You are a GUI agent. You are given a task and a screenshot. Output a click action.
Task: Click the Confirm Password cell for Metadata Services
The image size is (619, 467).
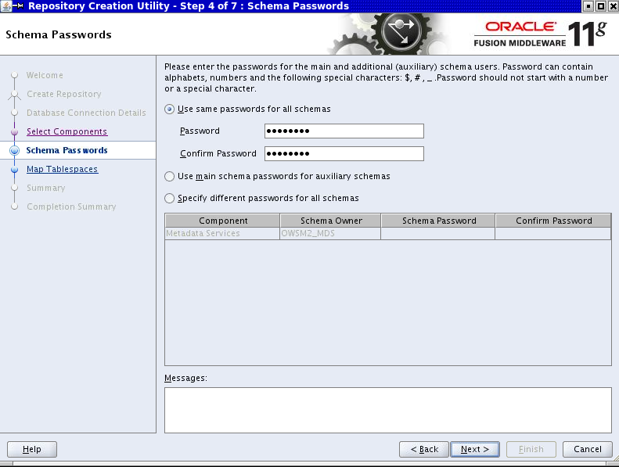(553, 233)
